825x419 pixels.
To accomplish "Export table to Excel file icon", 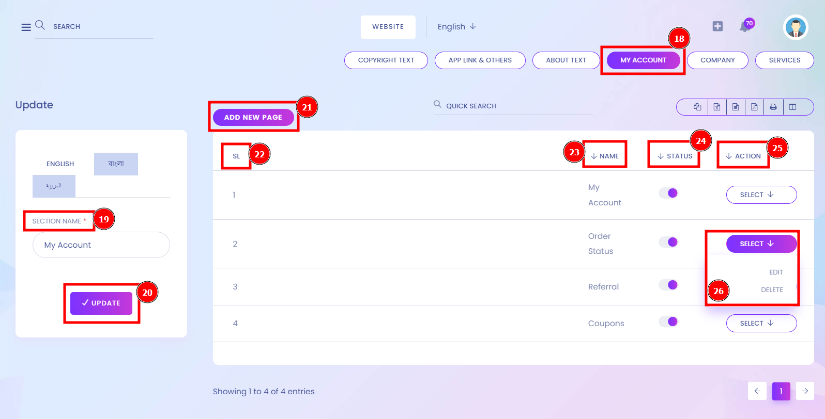I will pos(717,107).
